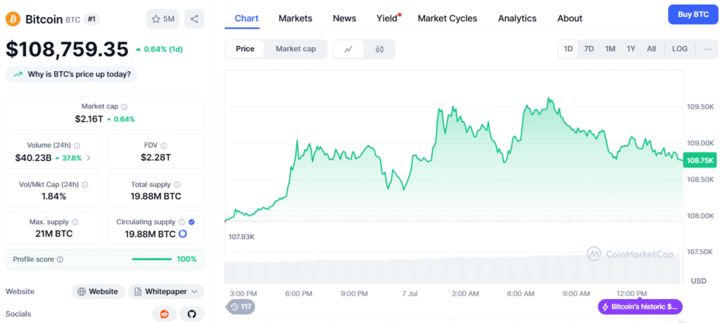Open the About tab

(x=570, y=18)
